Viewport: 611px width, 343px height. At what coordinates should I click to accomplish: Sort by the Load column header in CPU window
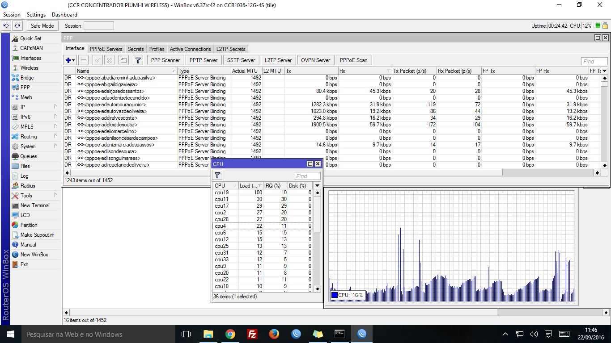[x=251, y=185]
